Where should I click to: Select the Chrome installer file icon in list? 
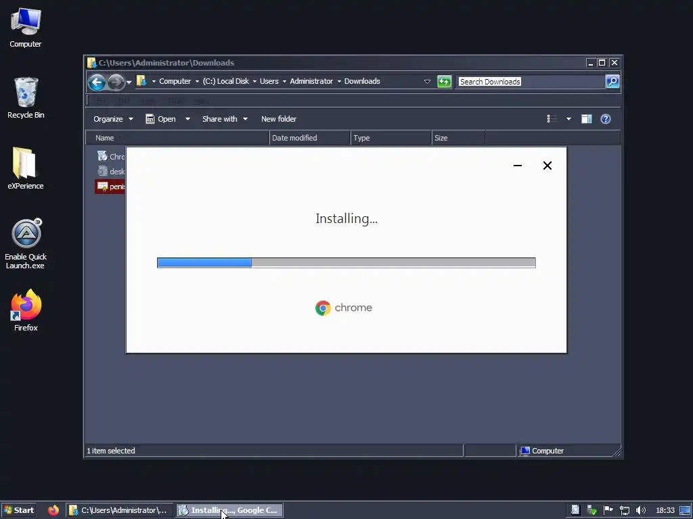click(x=103, y=156)
